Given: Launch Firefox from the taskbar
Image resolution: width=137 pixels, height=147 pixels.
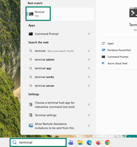Looking at the screenshot, I should coord(98,143).
